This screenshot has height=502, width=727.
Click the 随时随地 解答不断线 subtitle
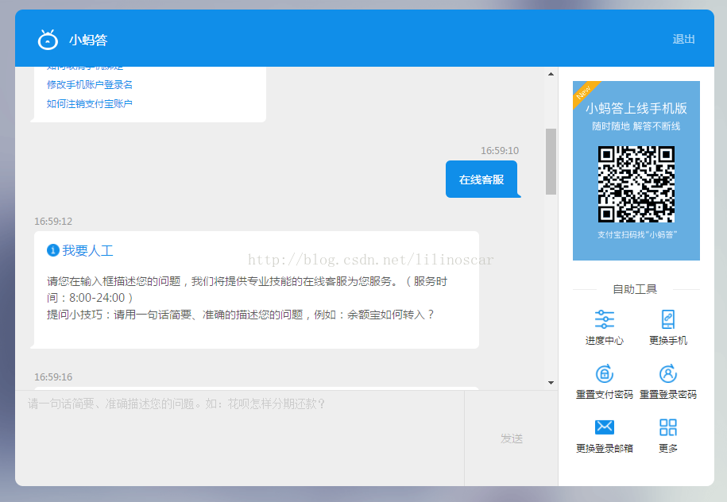(636, 126)
